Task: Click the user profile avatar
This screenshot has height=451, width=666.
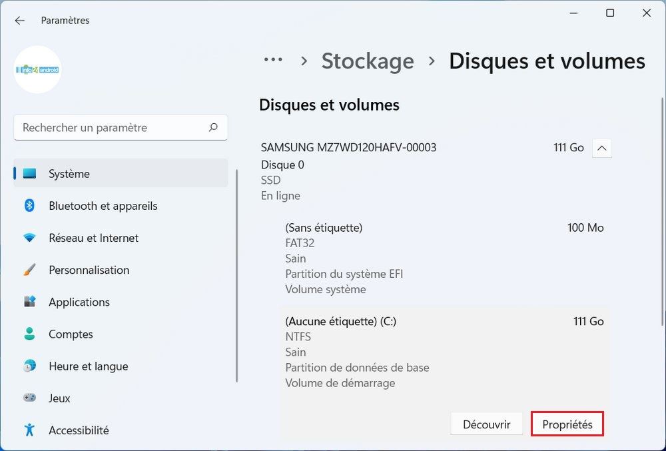Action: 37,69
